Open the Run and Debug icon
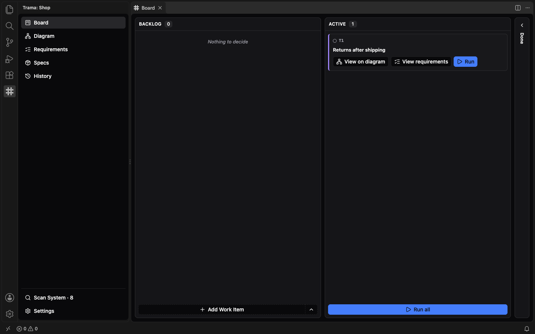The height and width of the screenshot is (334, 535). click(x=10, y=59)
